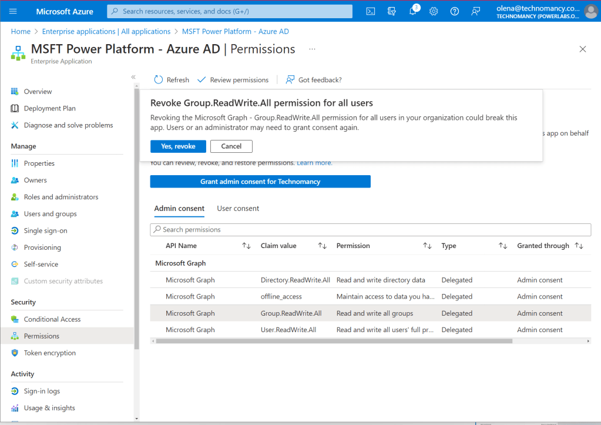Open the feedback icon in top bar
601x425 pixels.
(x=475, y=11)
